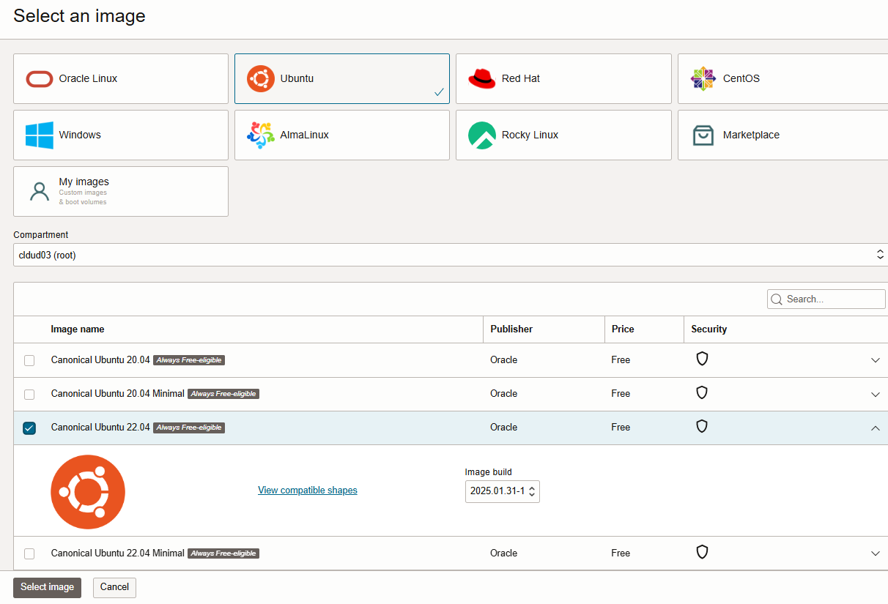Select the AlmaLinux tile
The image size is (888, 604).
click(x=342, y=135)
